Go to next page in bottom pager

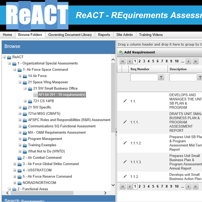(188, 187)
